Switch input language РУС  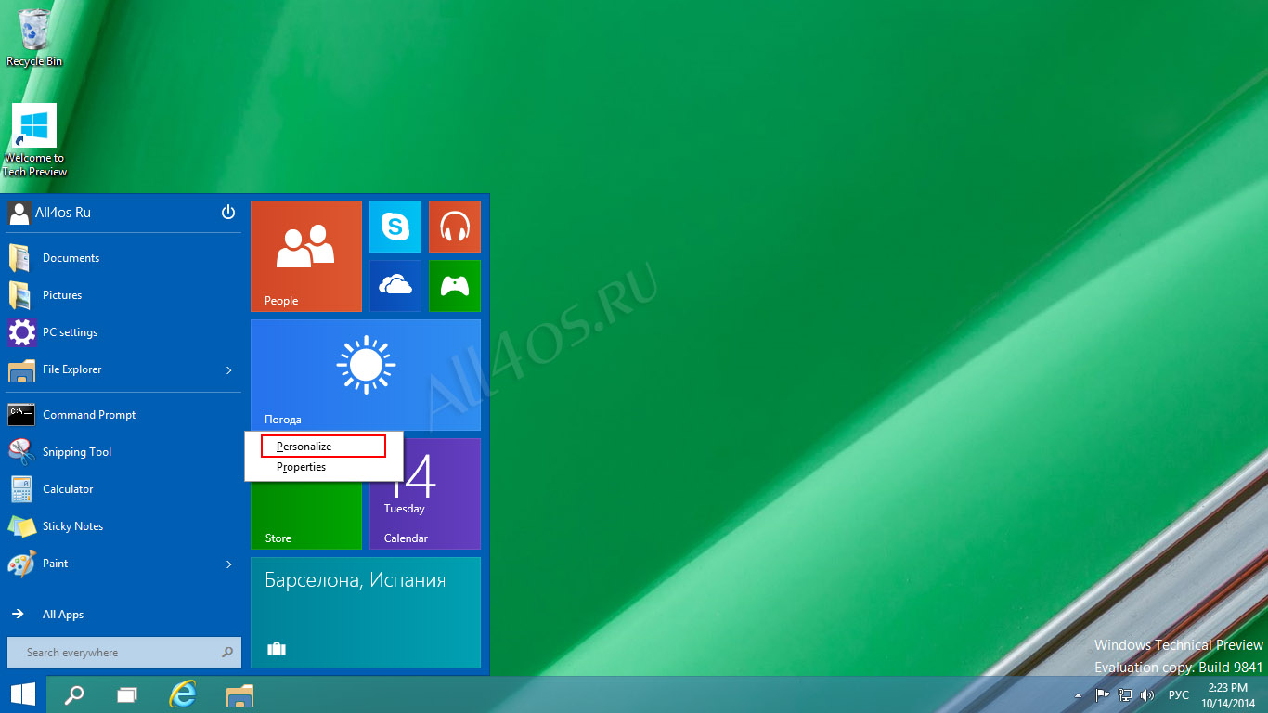pyautogui.click(x=1179, y=695)
